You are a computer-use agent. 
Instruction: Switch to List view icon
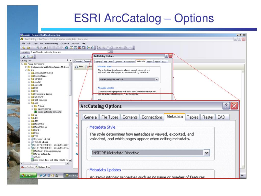tap(54, 48)
